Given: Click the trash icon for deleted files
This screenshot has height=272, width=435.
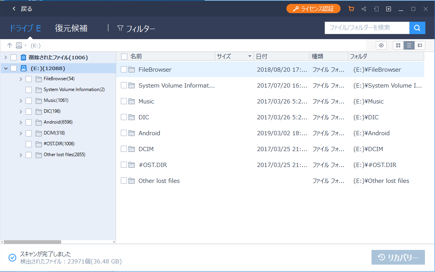Looking at the screenshot, I should pos(23,57).
